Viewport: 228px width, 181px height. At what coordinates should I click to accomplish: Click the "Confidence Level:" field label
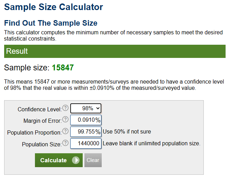39,109
